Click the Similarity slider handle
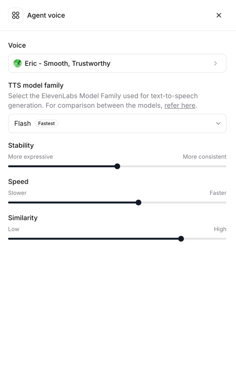236x375 pixels. (x=181, y=239)
